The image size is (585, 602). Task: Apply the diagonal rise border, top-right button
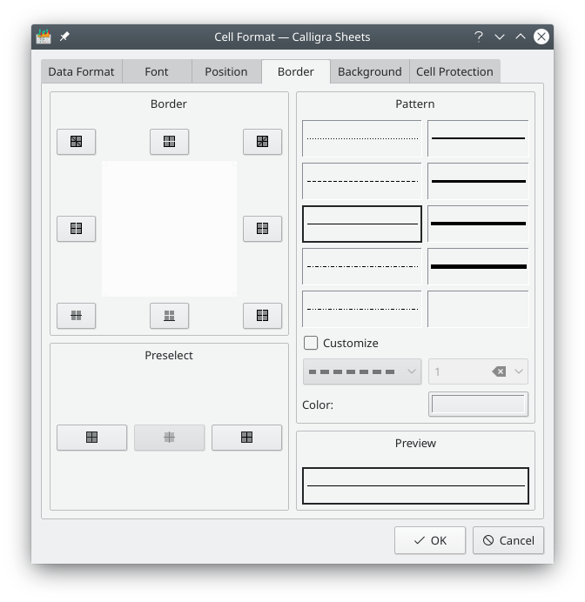262,142
